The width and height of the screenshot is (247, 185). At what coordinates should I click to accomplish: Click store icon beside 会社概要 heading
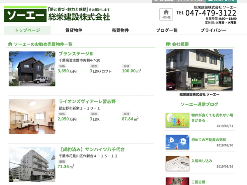(x=168, y=44)
